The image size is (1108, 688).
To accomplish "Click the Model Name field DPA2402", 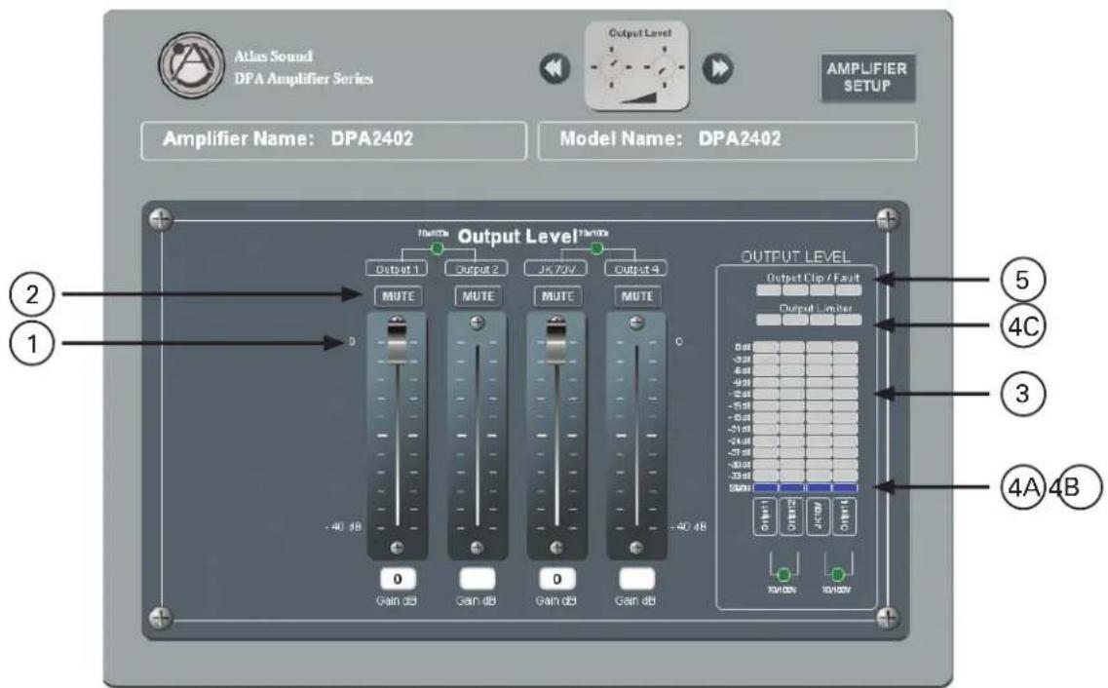I will tap(728, 140).
